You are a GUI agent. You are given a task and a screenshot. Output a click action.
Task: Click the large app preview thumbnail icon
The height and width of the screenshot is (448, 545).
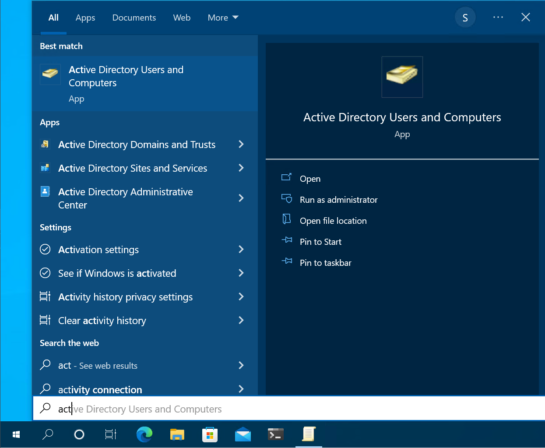(402, 77)
